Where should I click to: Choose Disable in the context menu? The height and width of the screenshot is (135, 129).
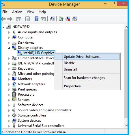pyautogui.click(x=87, y=63)
